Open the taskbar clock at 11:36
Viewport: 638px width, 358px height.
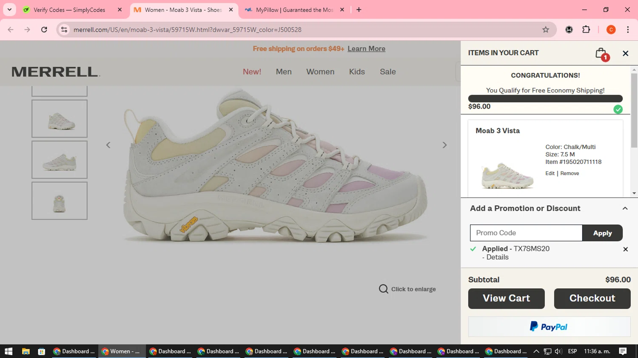pos(597,351)
